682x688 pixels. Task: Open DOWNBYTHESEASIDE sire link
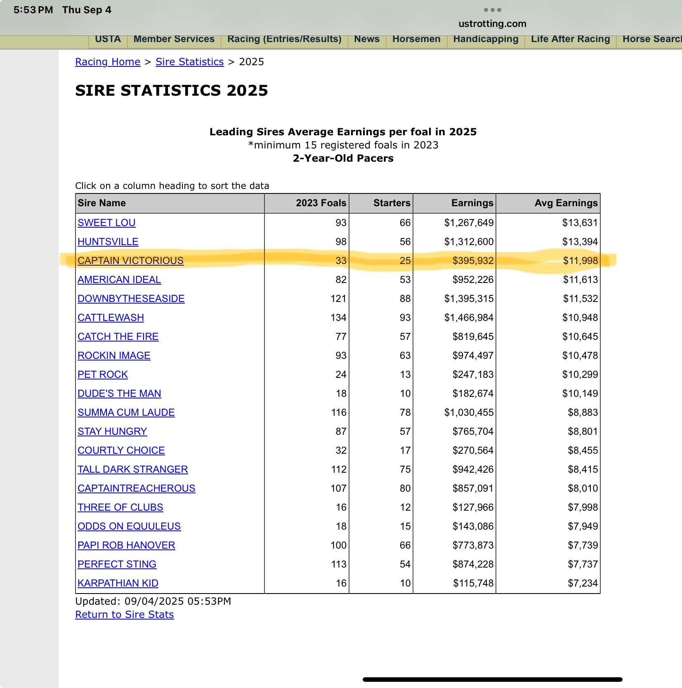click(x=131, y=299)
